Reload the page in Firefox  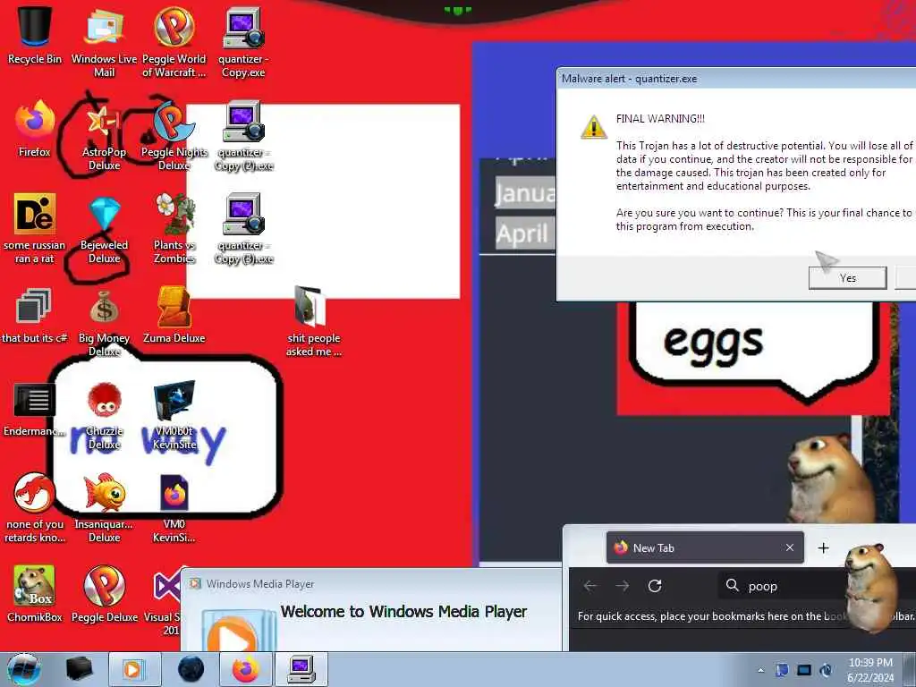654,586
